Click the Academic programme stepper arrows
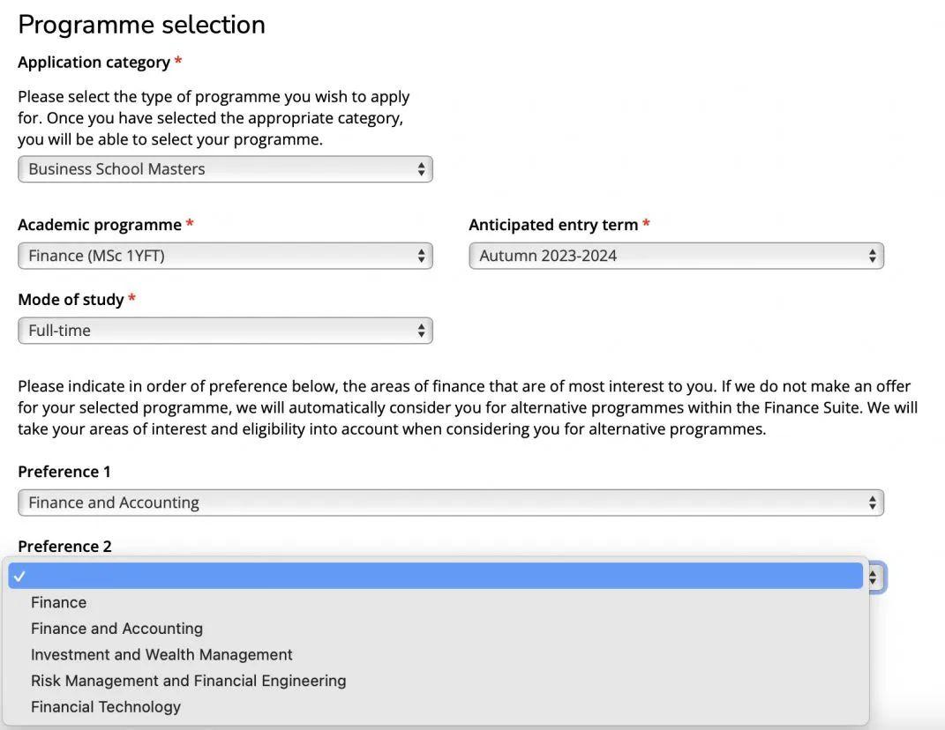 pyautogui.click(x=422, y=256)
